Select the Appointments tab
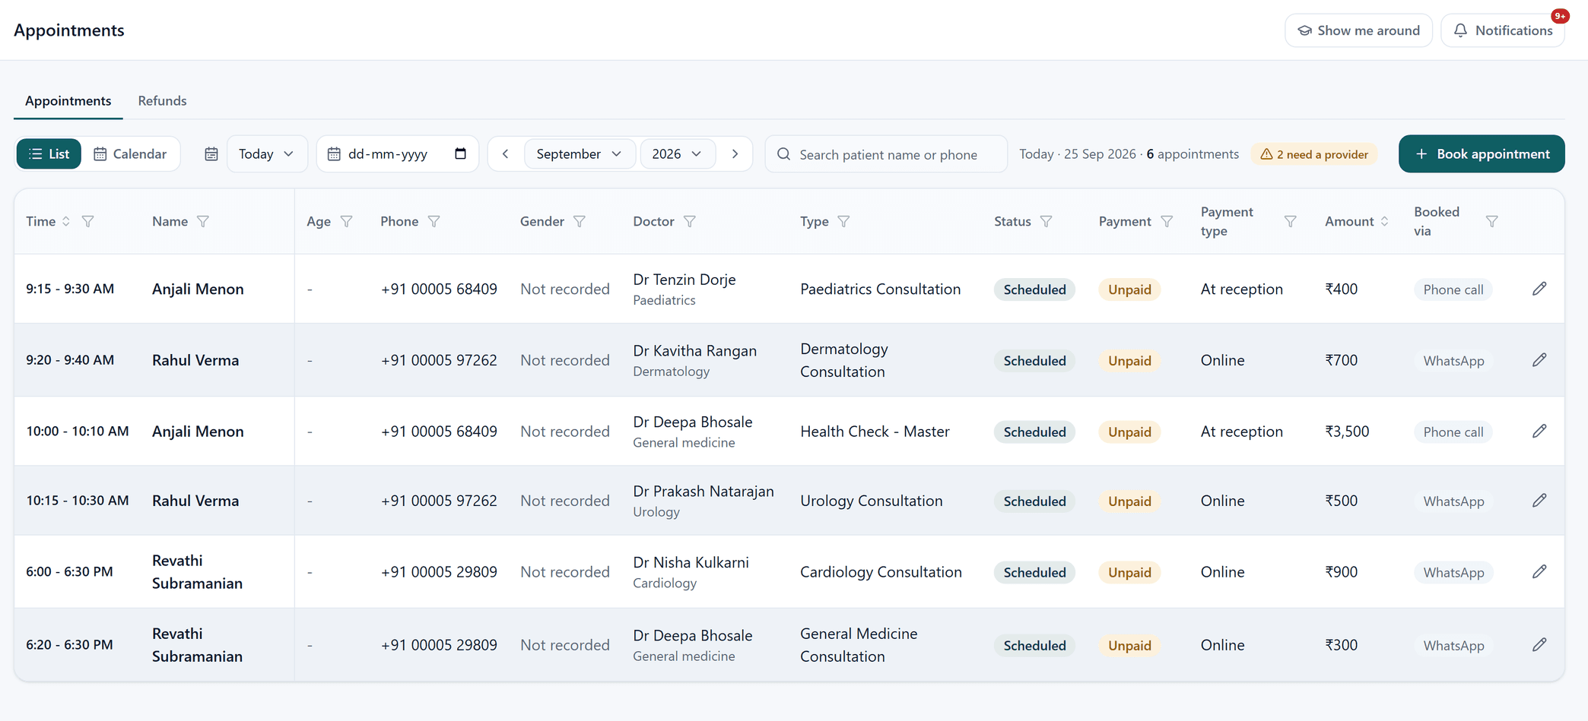Screen dimensions: 1588x721 click(68, 101)
